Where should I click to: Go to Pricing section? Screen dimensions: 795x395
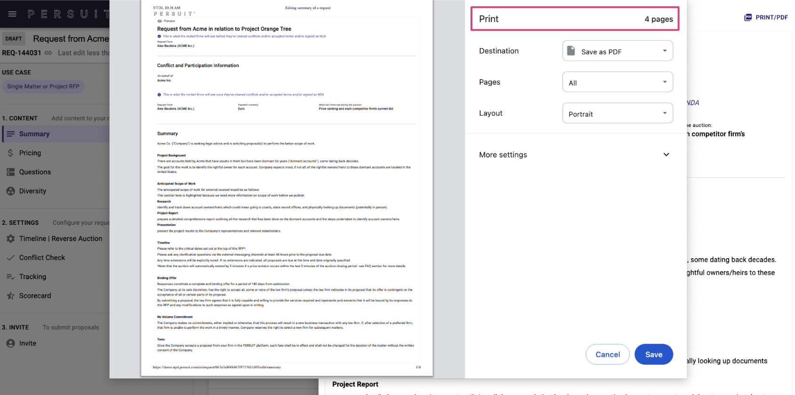point(30,153)
